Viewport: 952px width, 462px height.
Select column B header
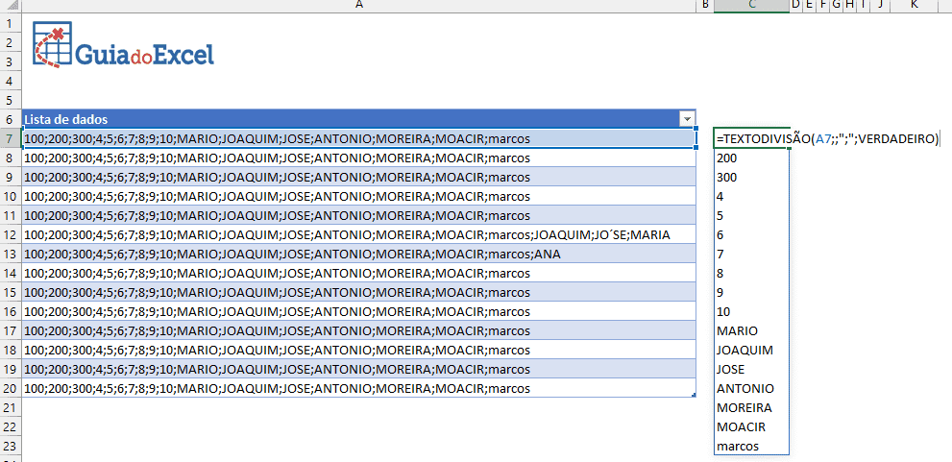(x=705, y=5)
